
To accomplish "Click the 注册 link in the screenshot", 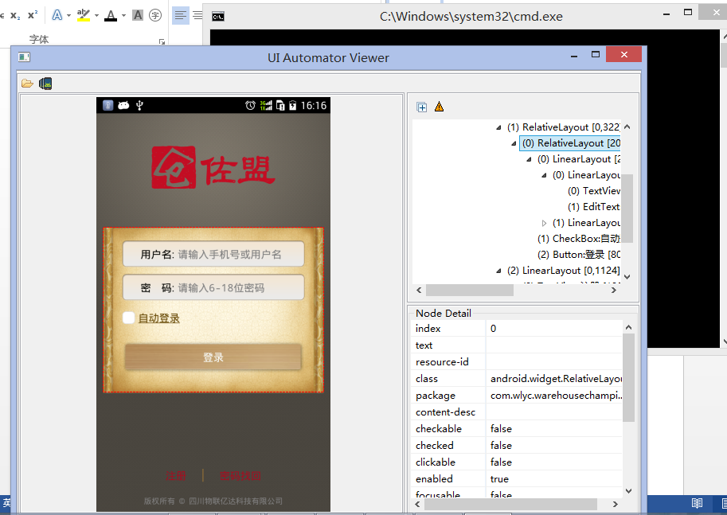I will tap(176, 476).
